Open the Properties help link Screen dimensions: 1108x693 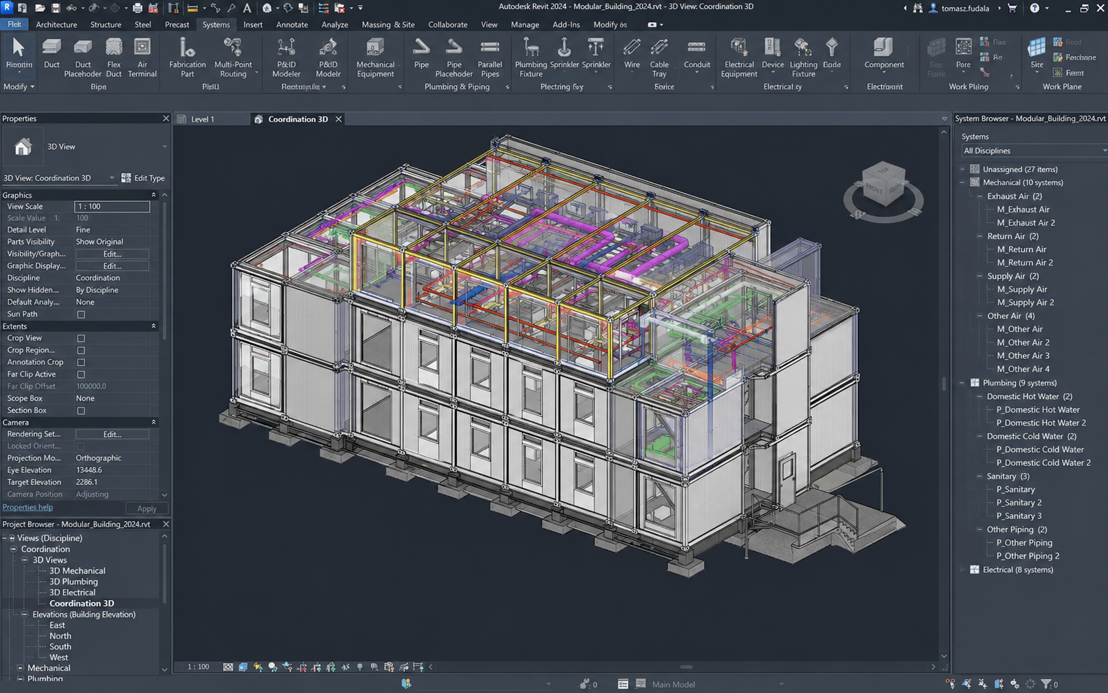(27, 507)
